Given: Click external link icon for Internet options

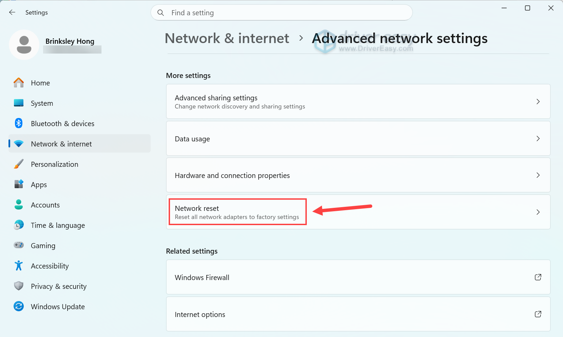Looking at the screenshot, I should coord(538,314).
